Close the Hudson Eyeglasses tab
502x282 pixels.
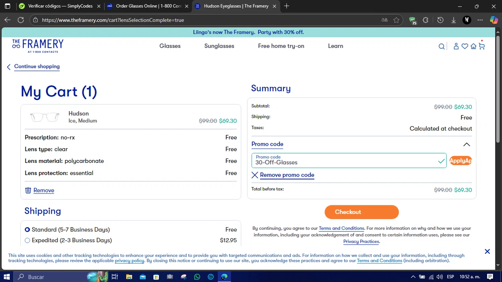274,6
